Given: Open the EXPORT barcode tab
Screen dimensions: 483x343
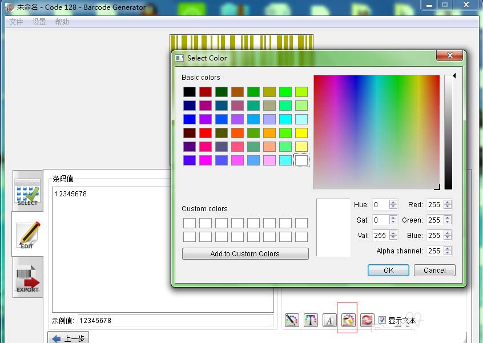Looking at the screenshot, I should pos(28,277).
